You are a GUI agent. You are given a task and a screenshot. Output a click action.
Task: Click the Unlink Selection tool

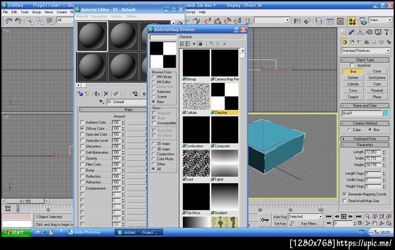39,21
